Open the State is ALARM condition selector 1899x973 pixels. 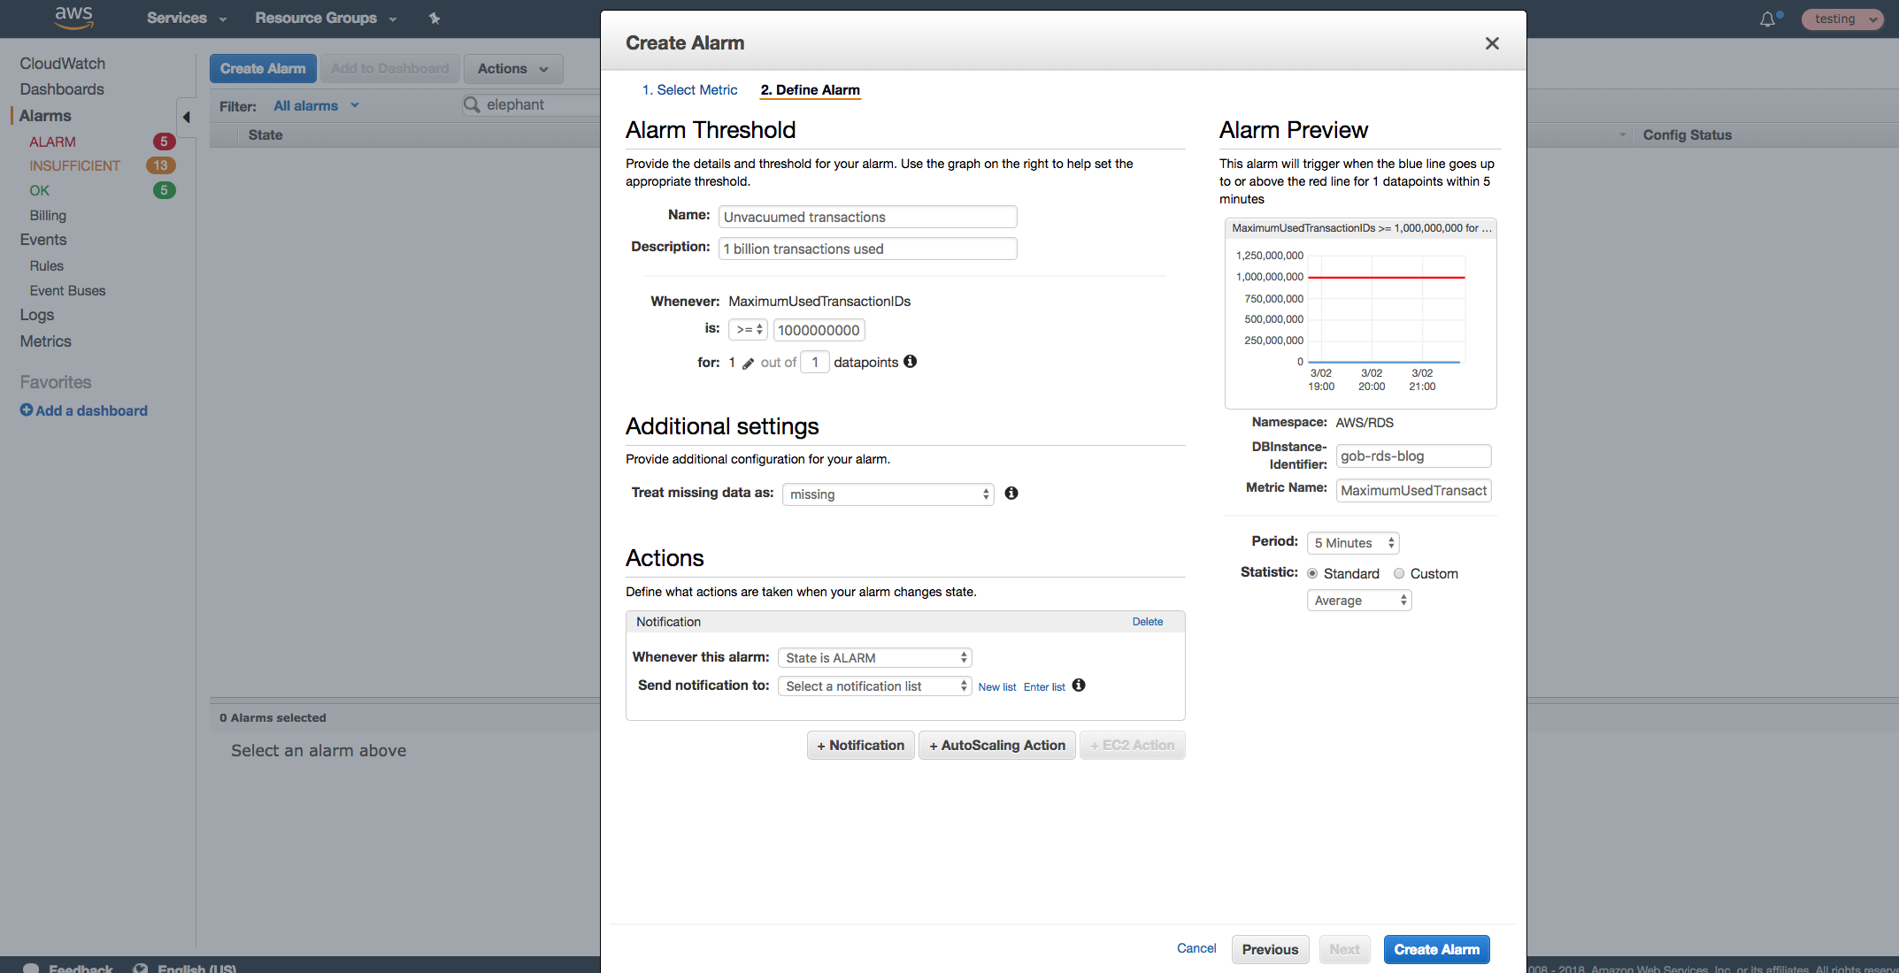point(874,657)
